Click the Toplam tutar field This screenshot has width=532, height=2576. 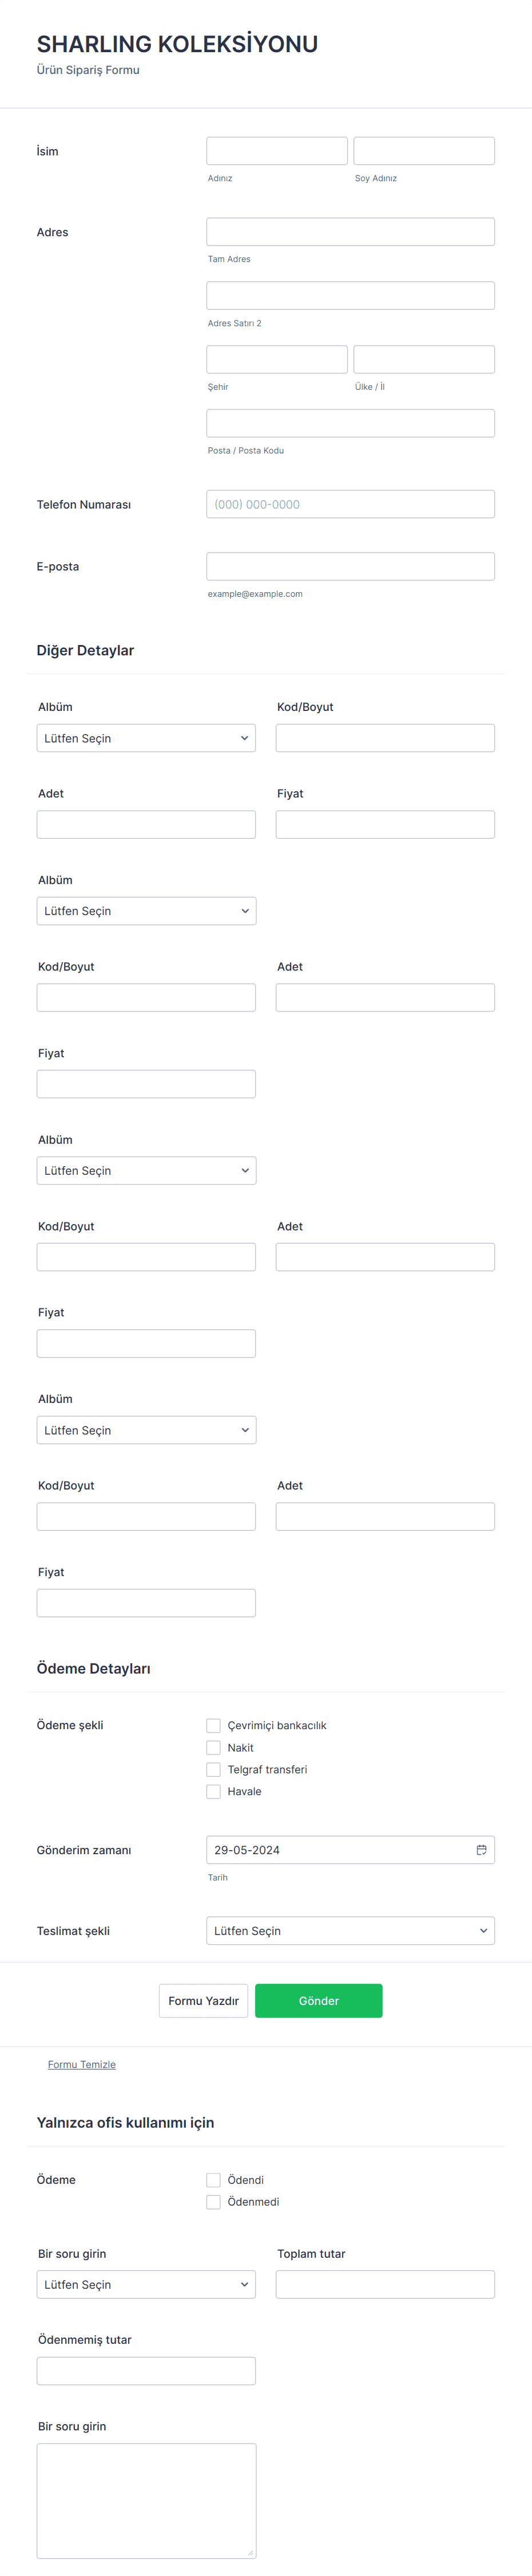(386, 2284)
